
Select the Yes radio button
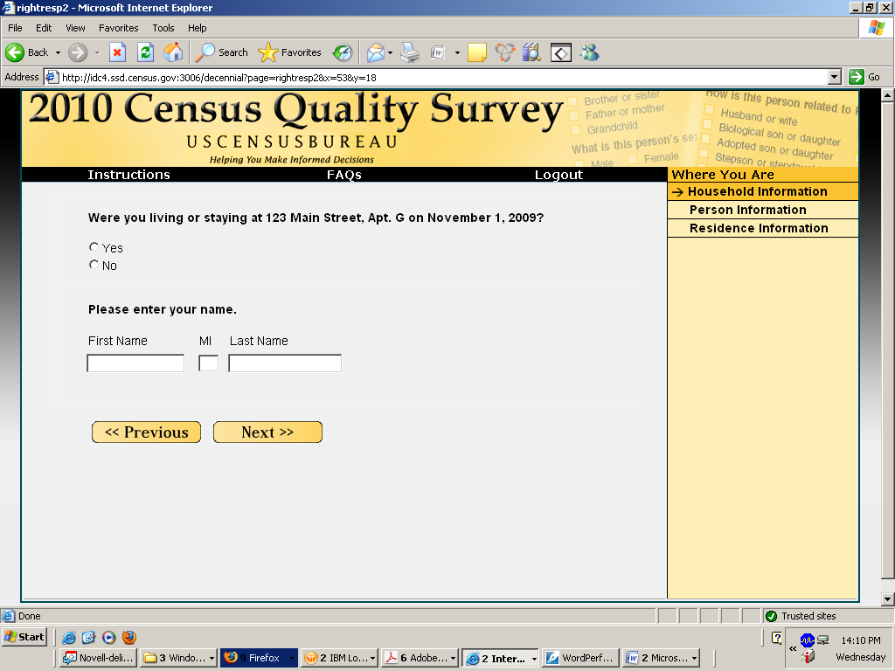click(94, 247)
